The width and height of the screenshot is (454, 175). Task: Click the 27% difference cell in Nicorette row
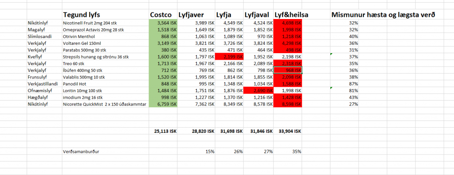coord(344,104)
